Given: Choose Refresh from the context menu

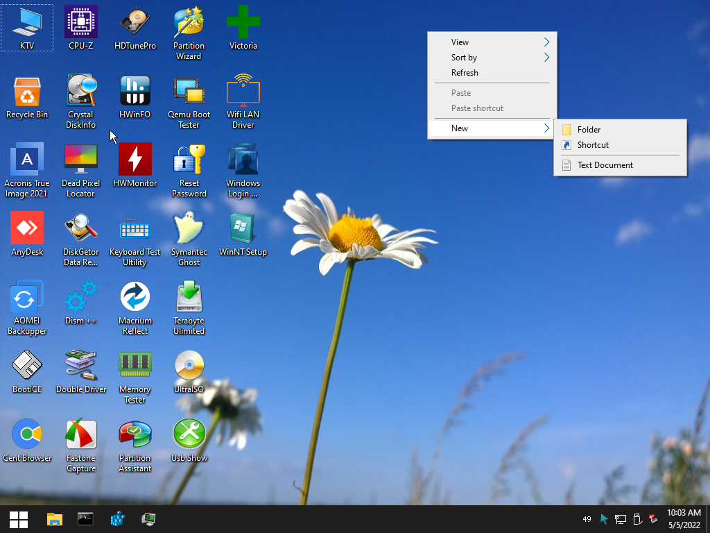Looking at the screenshot, I should [465, 73].
